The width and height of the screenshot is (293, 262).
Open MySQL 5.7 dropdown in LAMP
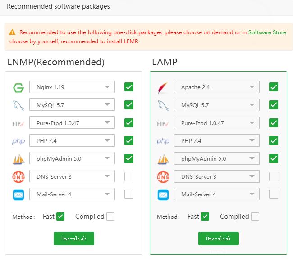point(216,105)
